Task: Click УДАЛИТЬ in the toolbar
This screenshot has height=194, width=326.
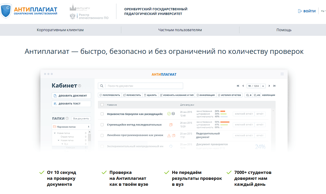Action: click(150, 95)
